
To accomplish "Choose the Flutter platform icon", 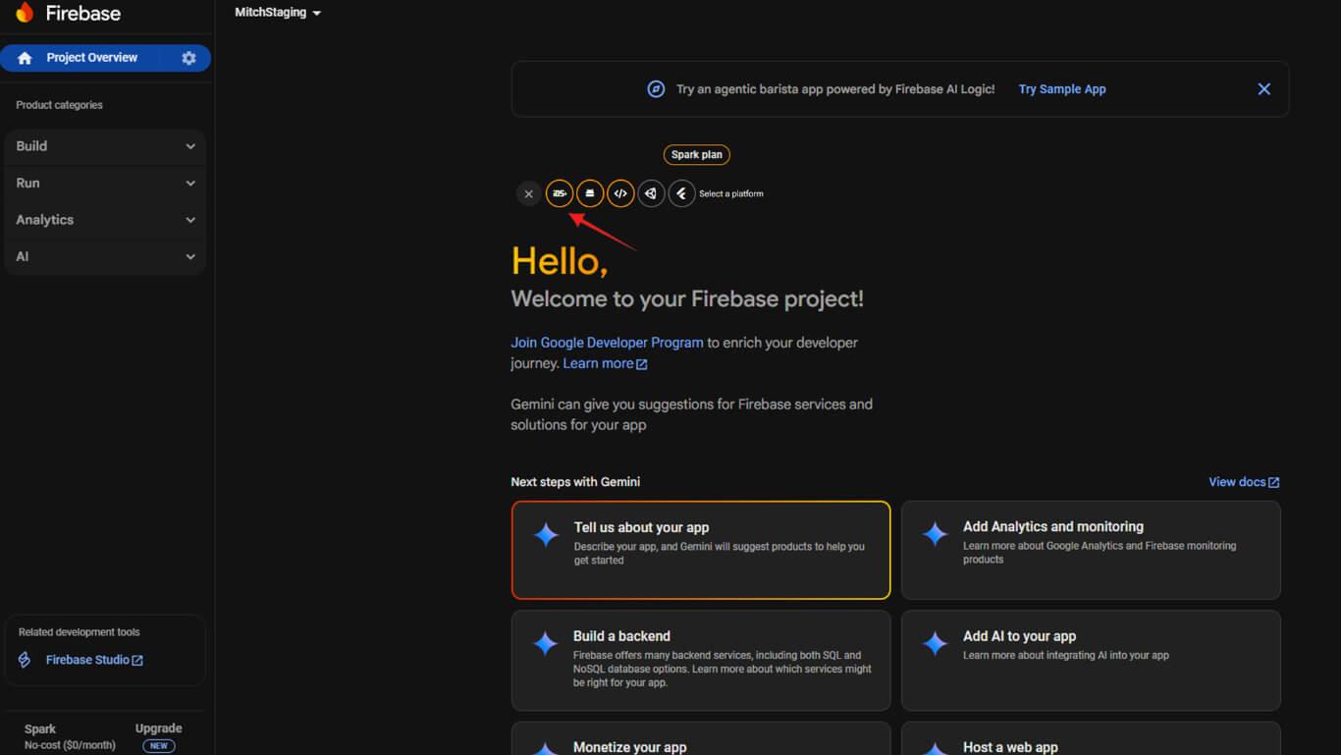I will coord(681,193).
